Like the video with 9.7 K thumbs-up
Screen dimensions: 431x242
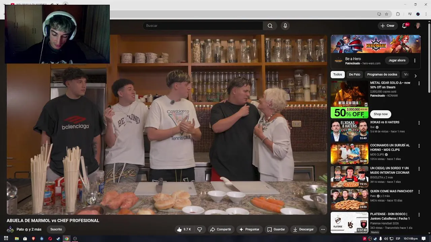click(184, 230)
